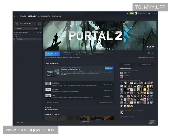Click the avatar of the friend who wishlisted Portal 2
The height and width of the screenshot is (137, 171).
coord(122,113)
